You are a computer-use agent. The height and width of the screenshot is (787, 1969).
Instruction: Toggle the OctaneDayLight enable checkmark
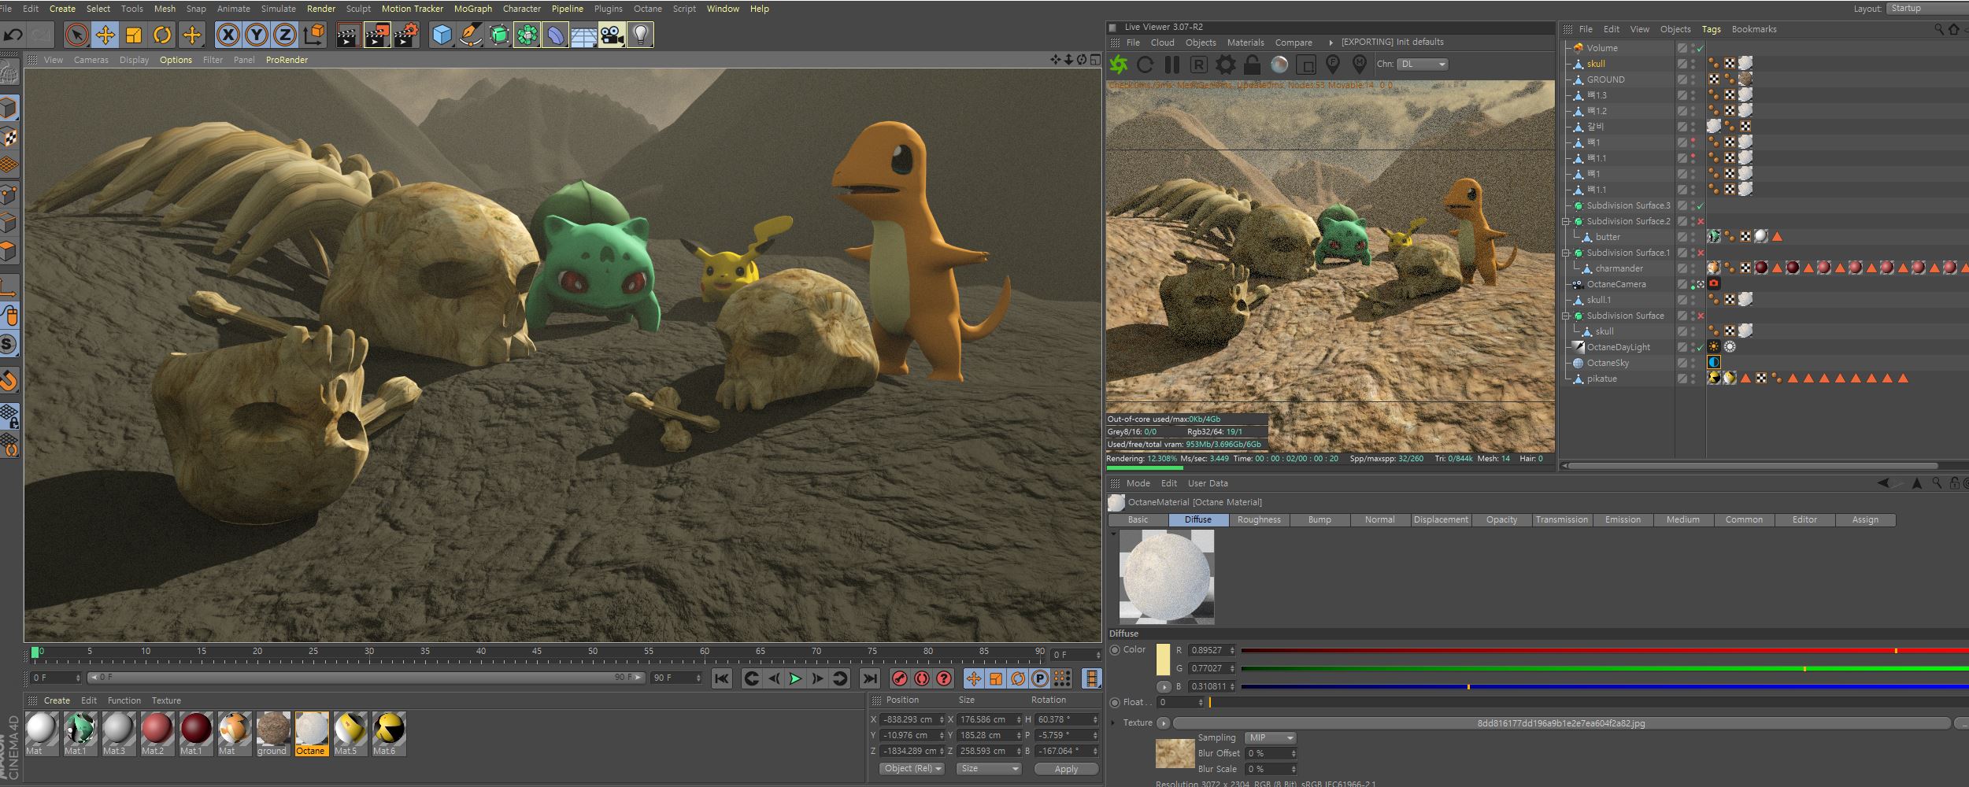coord(1701,348)
